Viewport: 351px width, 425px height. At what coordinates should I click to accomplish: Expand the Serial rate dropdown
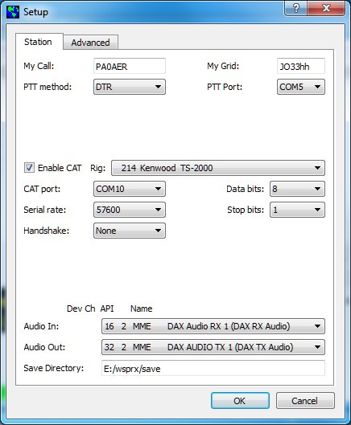(130, 210)
